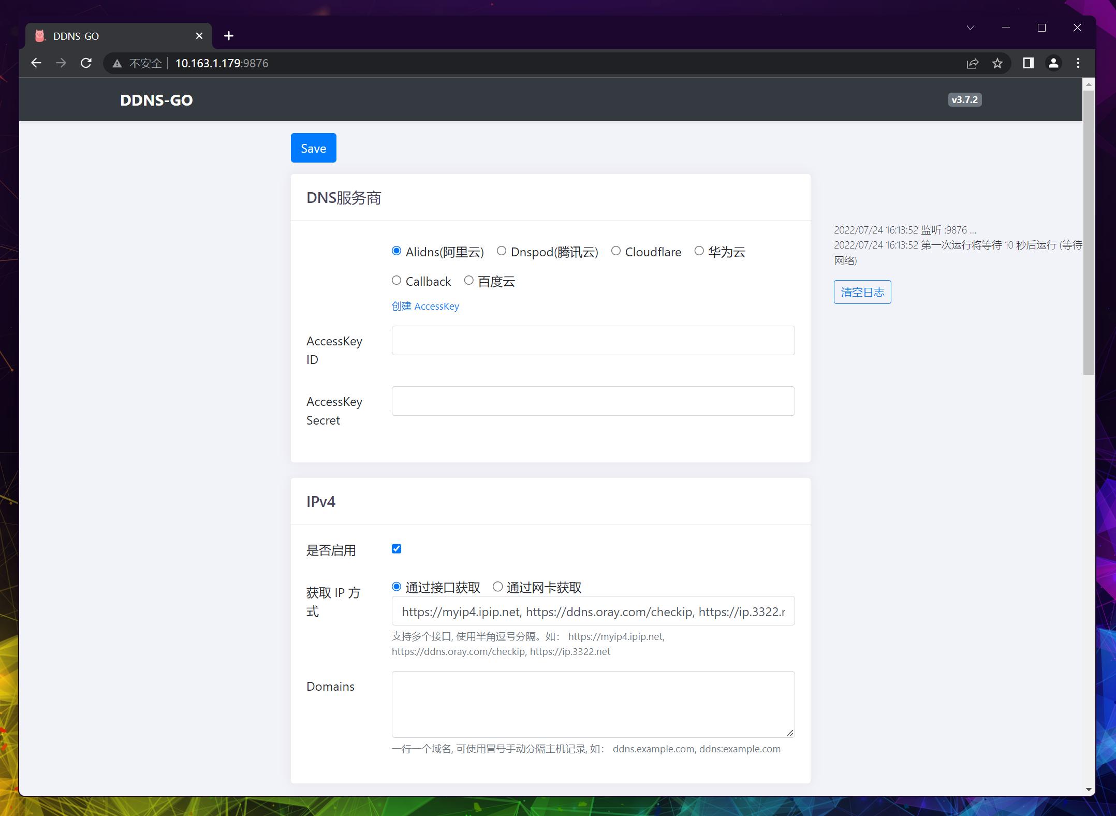Choose 通过网卡获取 IP acquisition method
Screen dimensions: 1116x816
pyautogui.click(x=498, y=587)
